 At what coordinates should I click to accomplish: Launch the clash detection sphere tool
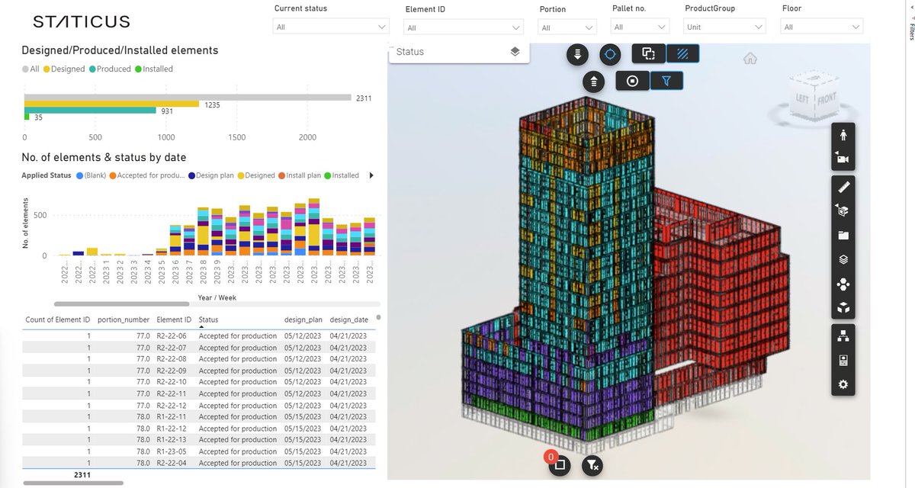point(843,284)
